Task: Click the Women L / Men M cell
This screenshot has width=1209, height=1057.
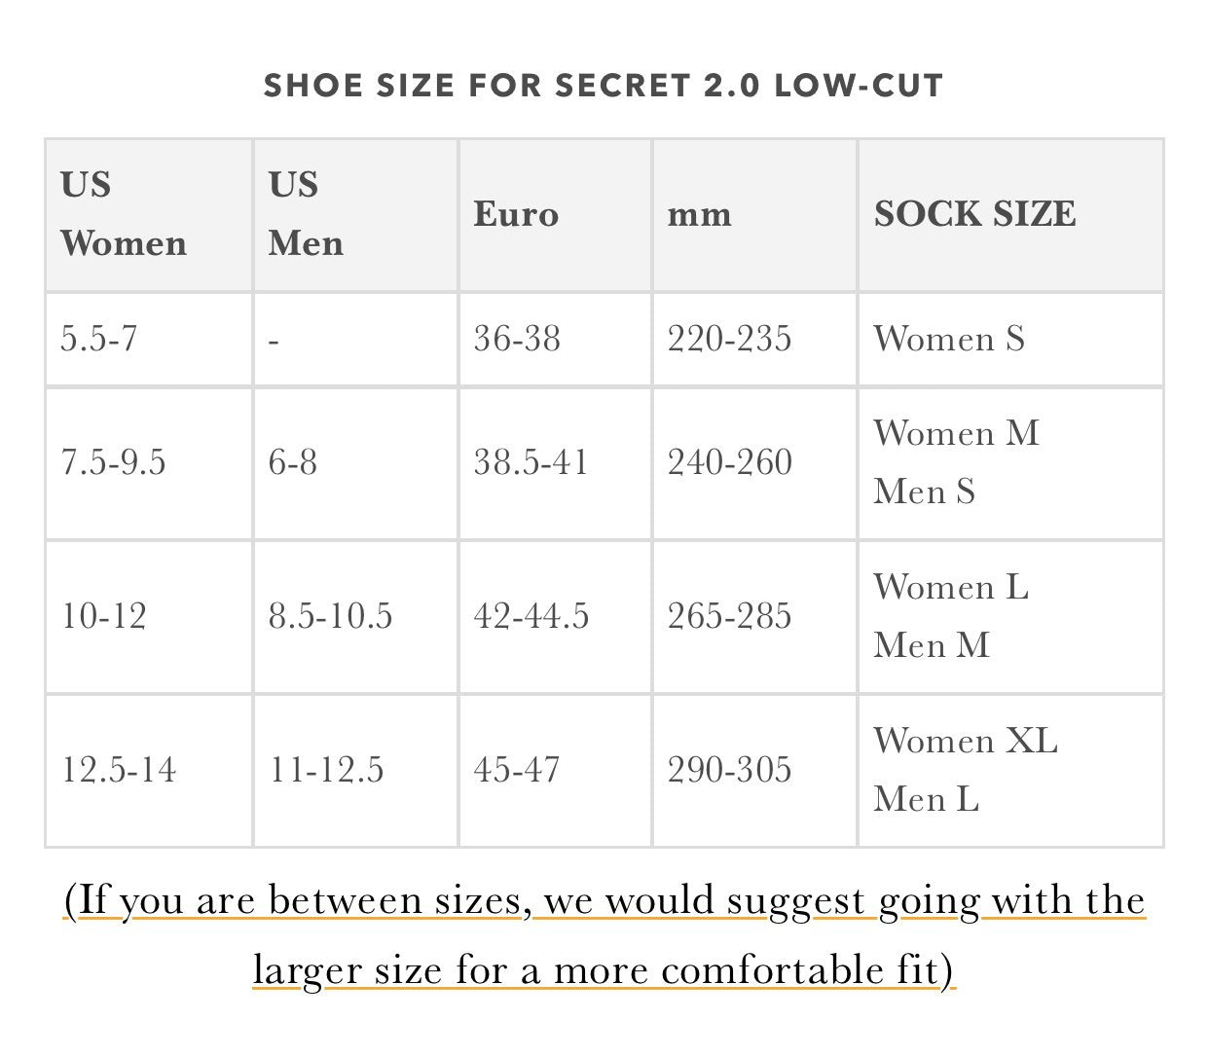Action: [x=950, y=616]
